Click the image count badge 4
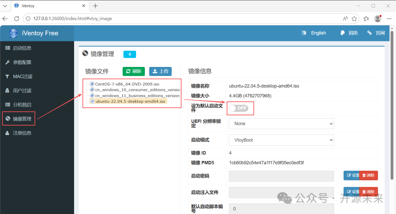396x214 pixels. tap(129, 54)
